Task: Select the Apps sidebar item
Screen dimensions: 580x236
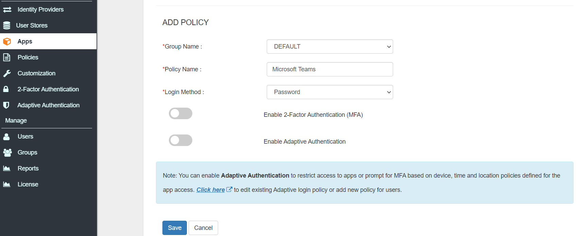Action: (48, 41)
